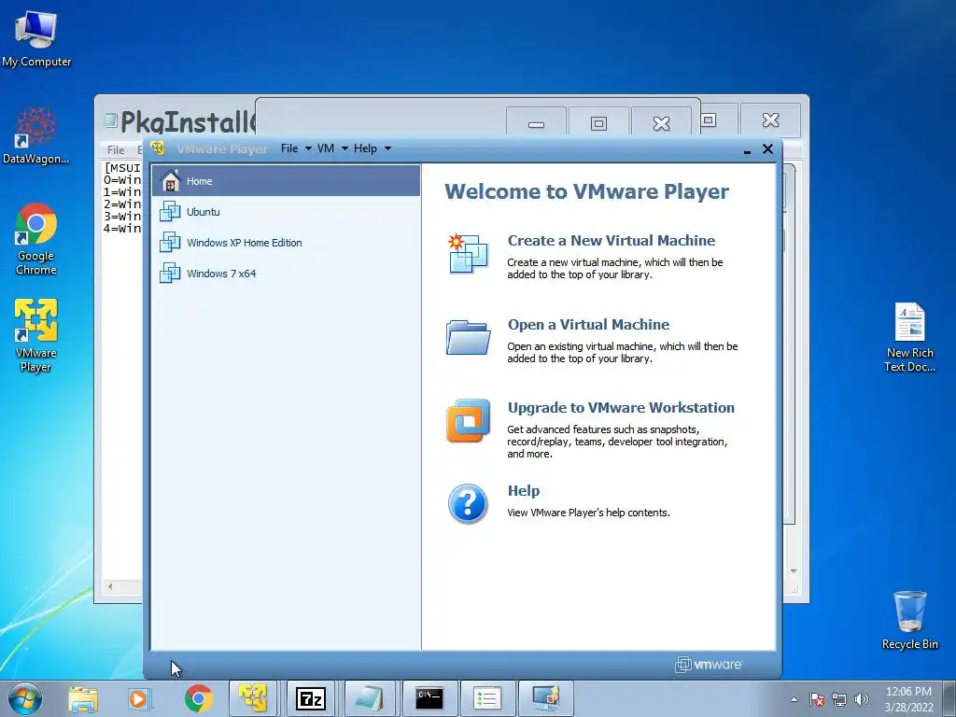
Task: Select Ubuntu in the library list
Action: pyautogui.click(x=286, y=212)
